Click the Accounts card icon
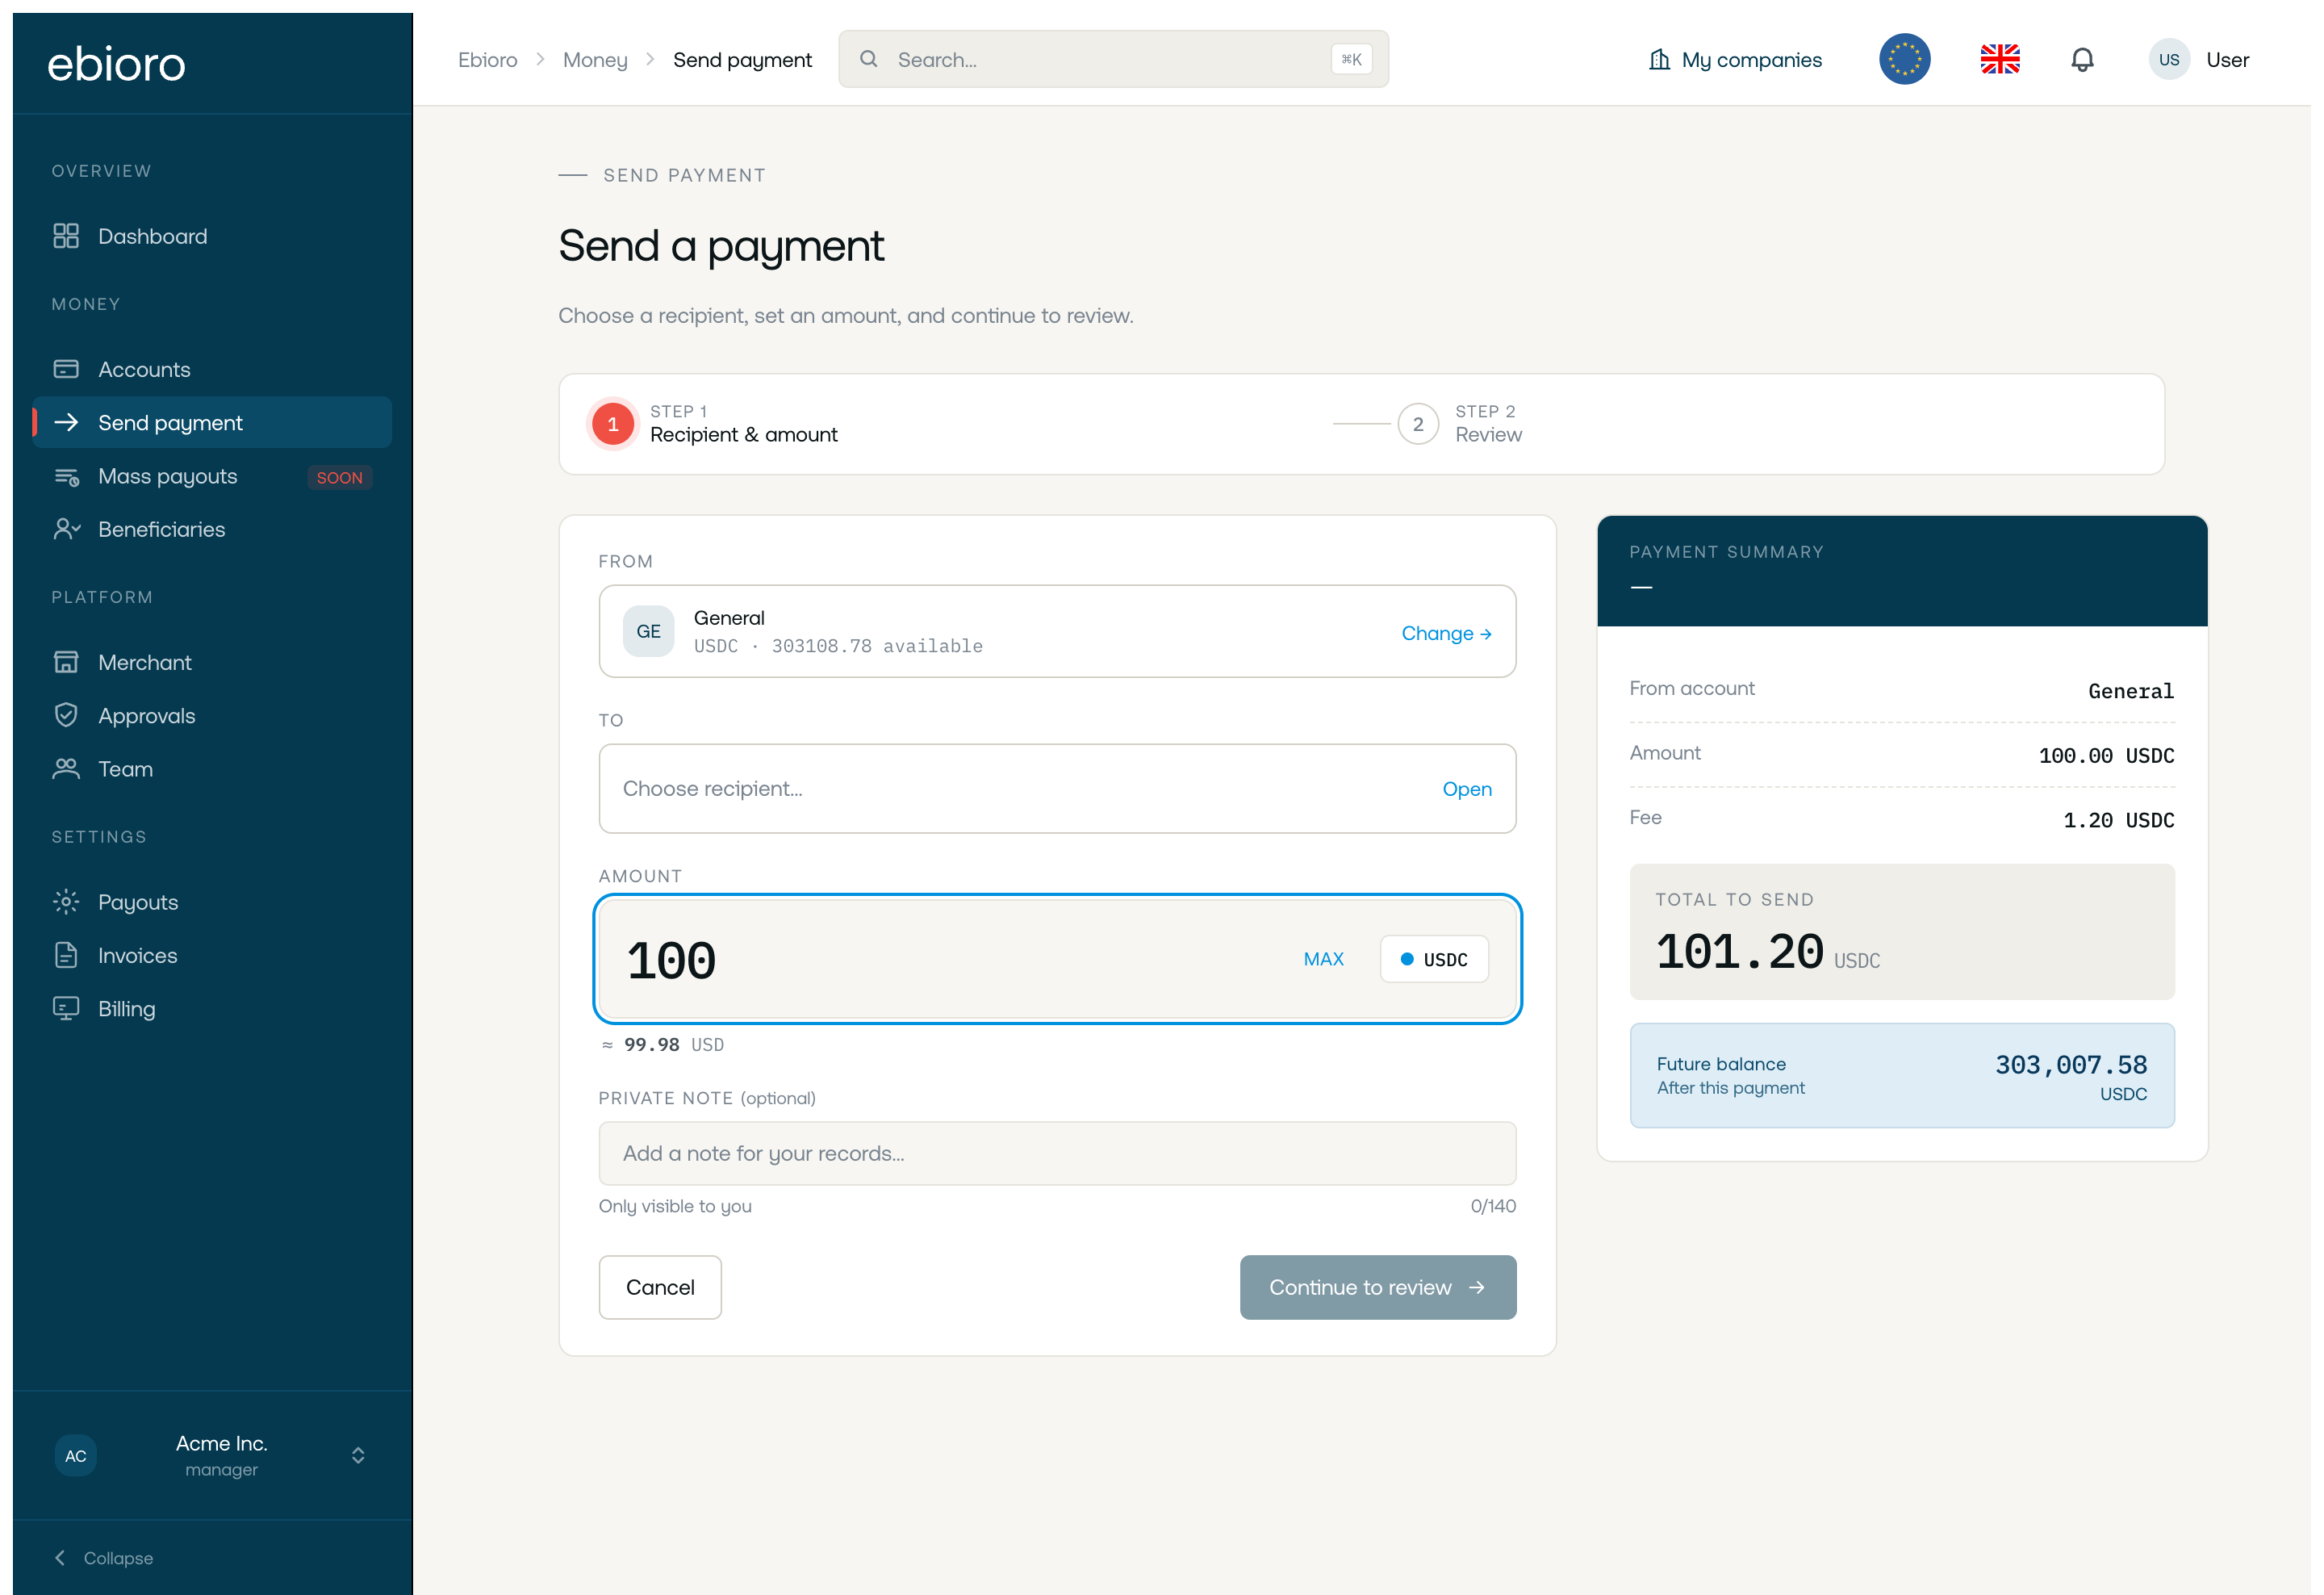 pos(66,369)
